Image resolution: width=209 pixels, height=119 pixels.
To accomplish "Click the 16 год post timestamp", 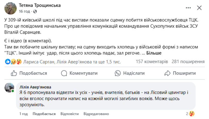I will coord(24,11).
